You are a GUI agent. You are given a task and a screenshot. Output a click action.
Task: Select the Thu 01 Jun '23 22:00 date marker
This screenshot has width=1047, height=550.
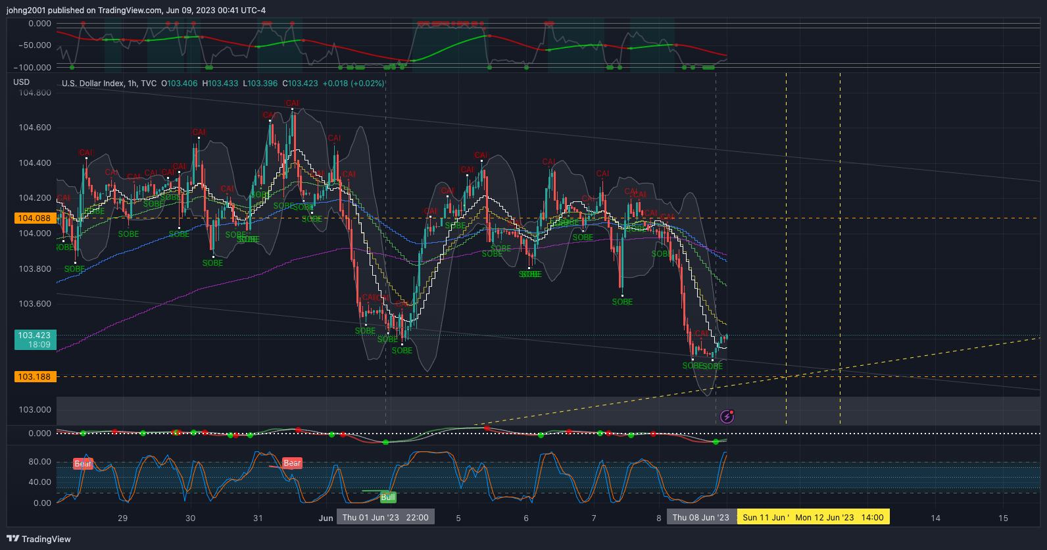coord(385,518)
